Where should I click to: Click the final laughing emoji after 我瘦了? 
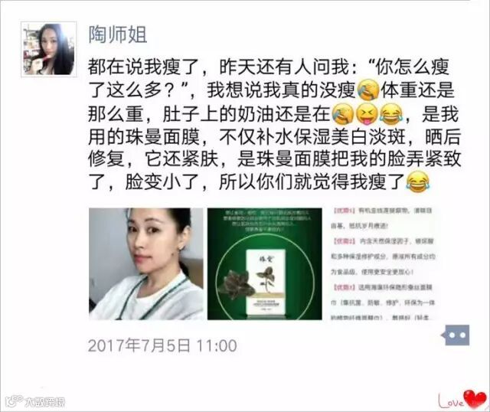coord(417,182)
